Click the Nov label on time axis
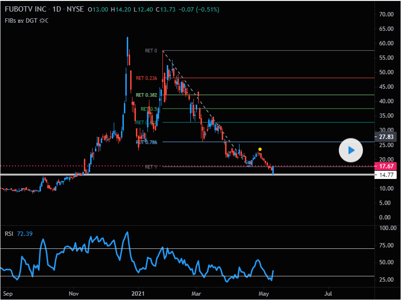Screen dimensions: 401x300 [x=73, y=293]
